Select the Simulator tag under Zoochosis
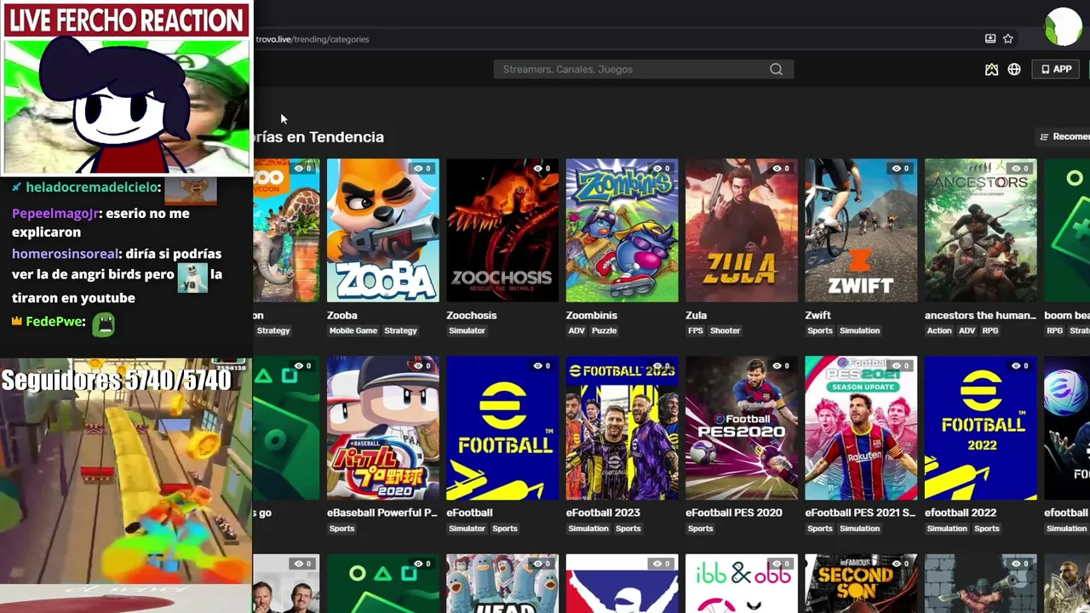The height and width of the screenshot is (613, 1090). coord(467,330)
